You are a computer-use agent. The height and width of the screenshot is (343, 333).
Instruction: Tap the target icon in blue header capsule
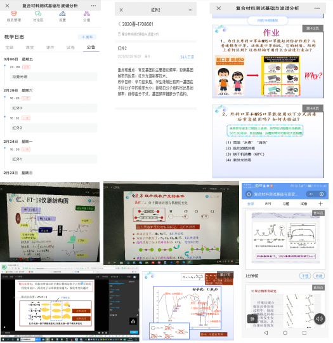[322, 194]
